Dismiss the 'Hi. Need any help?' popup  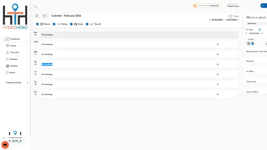pyautogui.click(x=4, y=138)
